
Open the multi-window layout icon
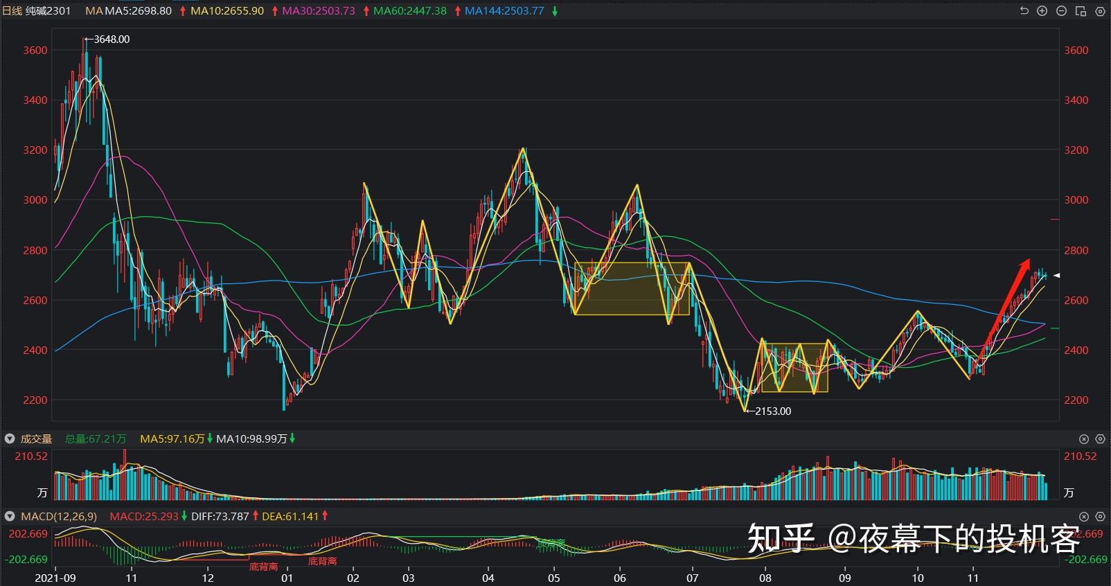point(1081,11)
